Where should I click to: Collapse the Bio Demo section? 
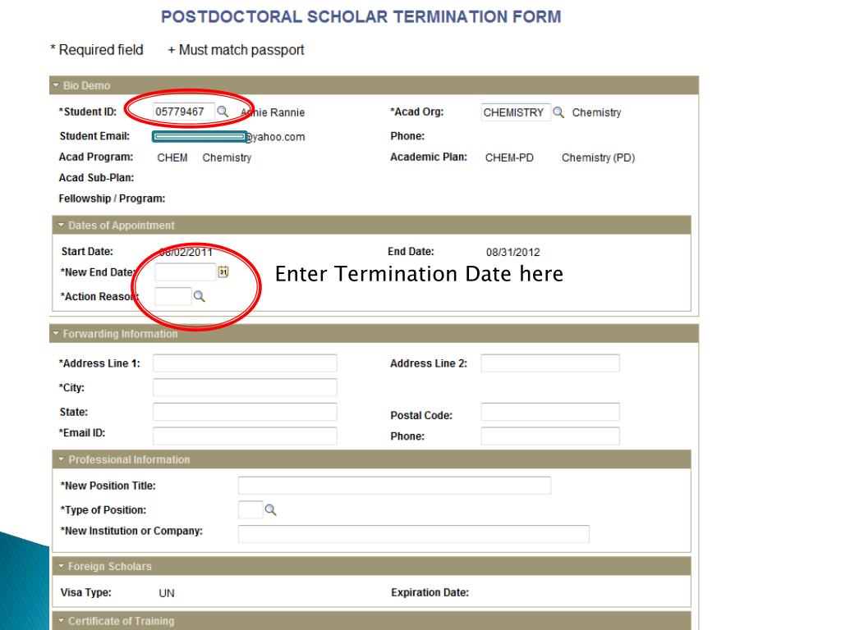pos(56,86)
